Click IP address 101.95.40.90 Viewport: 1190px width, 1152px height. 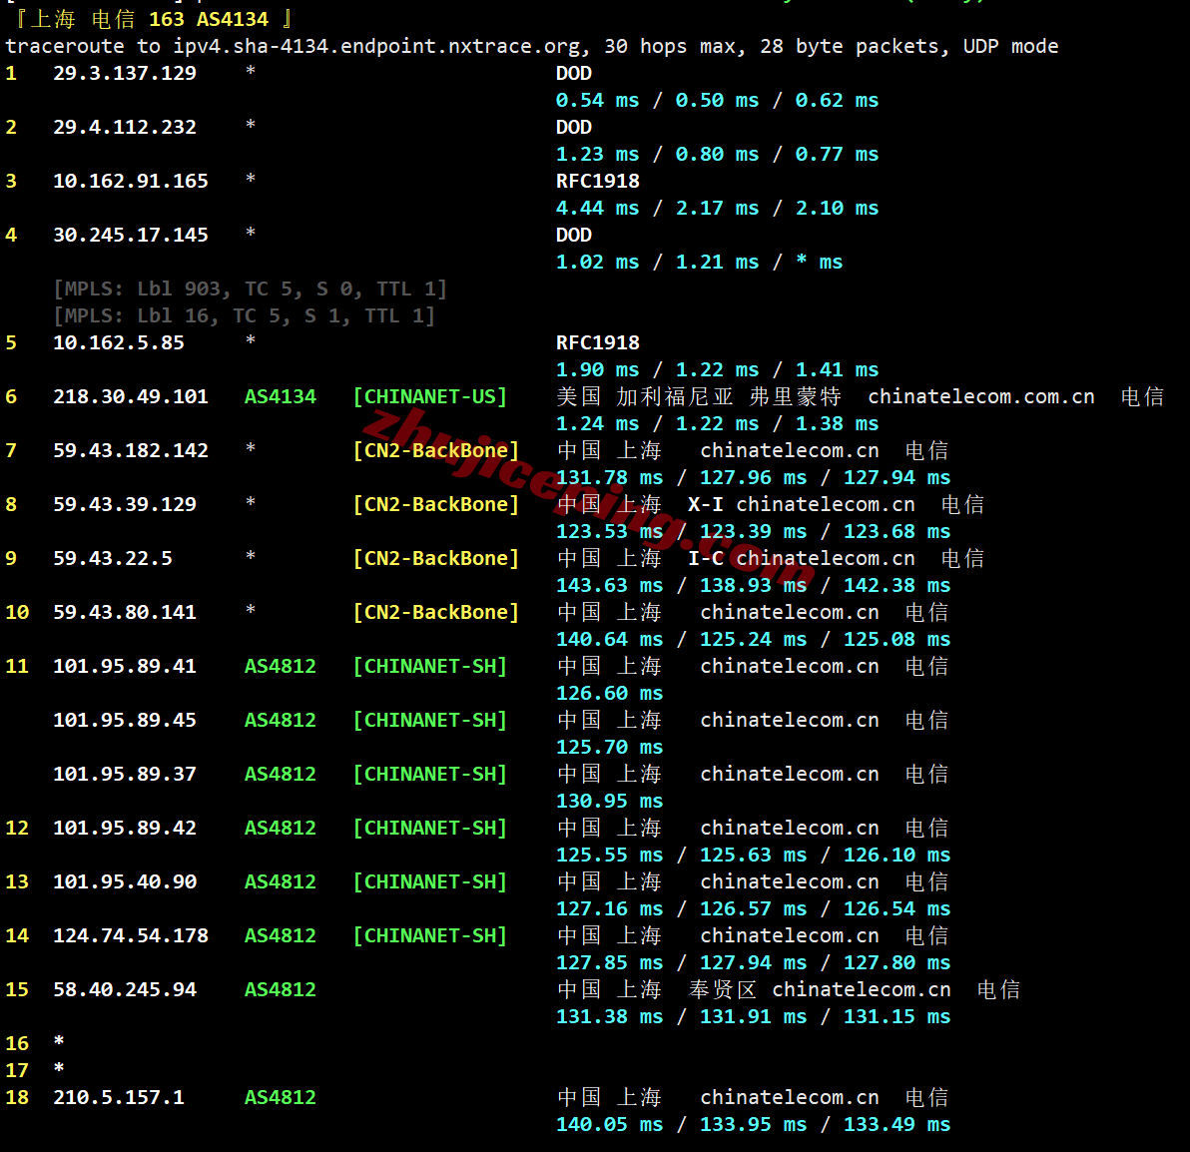[125, 881]
